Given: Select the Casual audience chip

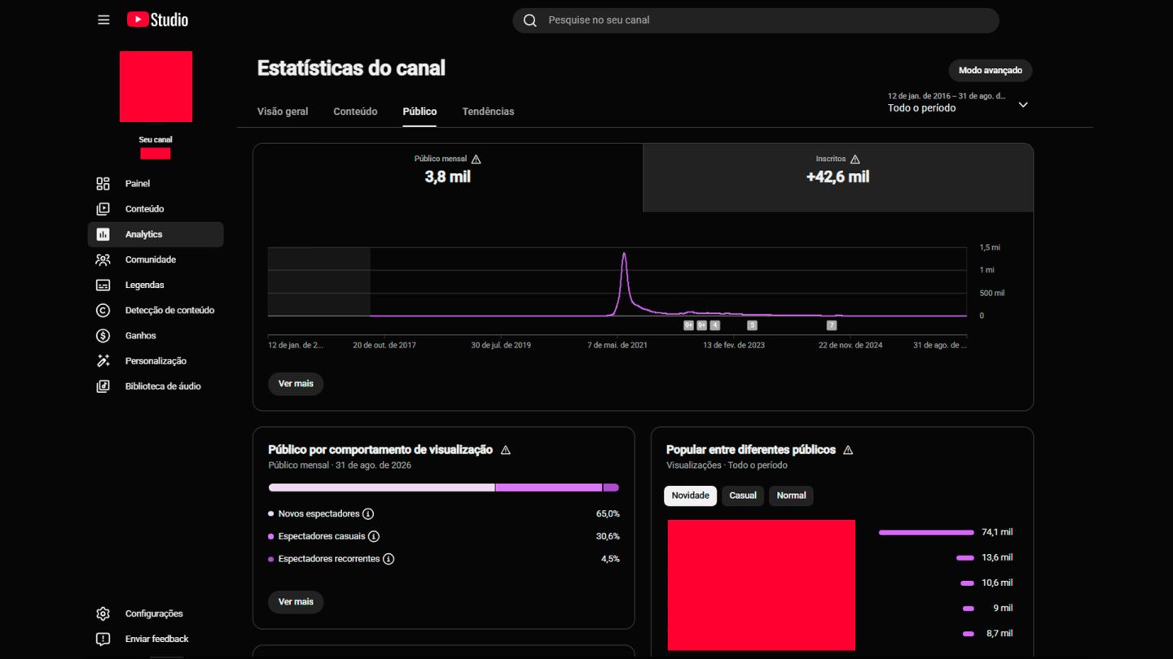Looking at the screenshot, I should tap(743, 495).
